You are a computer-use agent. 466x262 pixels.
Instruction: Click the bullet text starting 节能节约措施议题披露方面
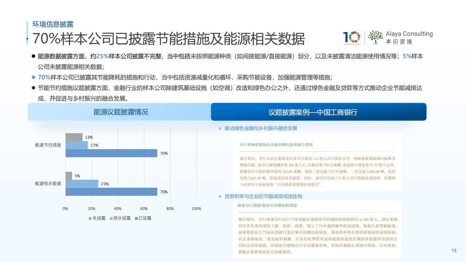(x=230, y=94)
